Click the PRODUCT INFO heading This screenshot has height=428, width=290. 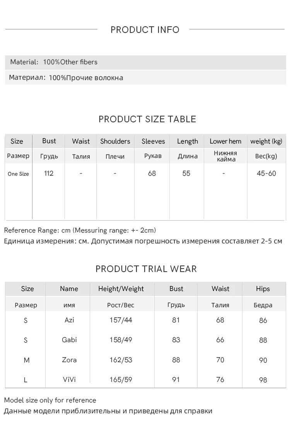[x=145, y=30]
